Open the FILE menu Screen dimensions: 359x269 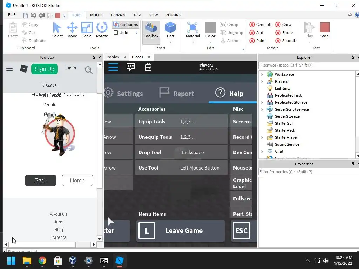coord(12,15)
